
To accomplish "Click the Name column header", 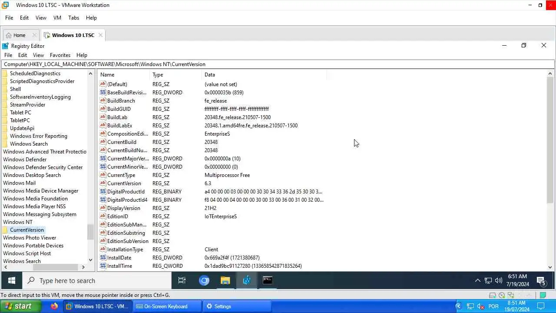I will tap(123, 75).
